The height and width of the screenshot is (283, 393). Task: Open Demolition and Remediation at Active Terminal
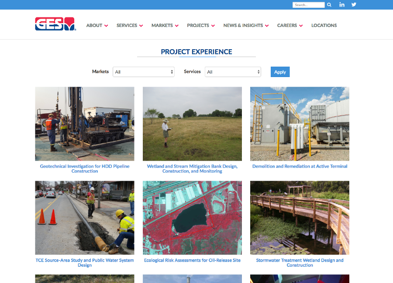(x=300, y=166)
